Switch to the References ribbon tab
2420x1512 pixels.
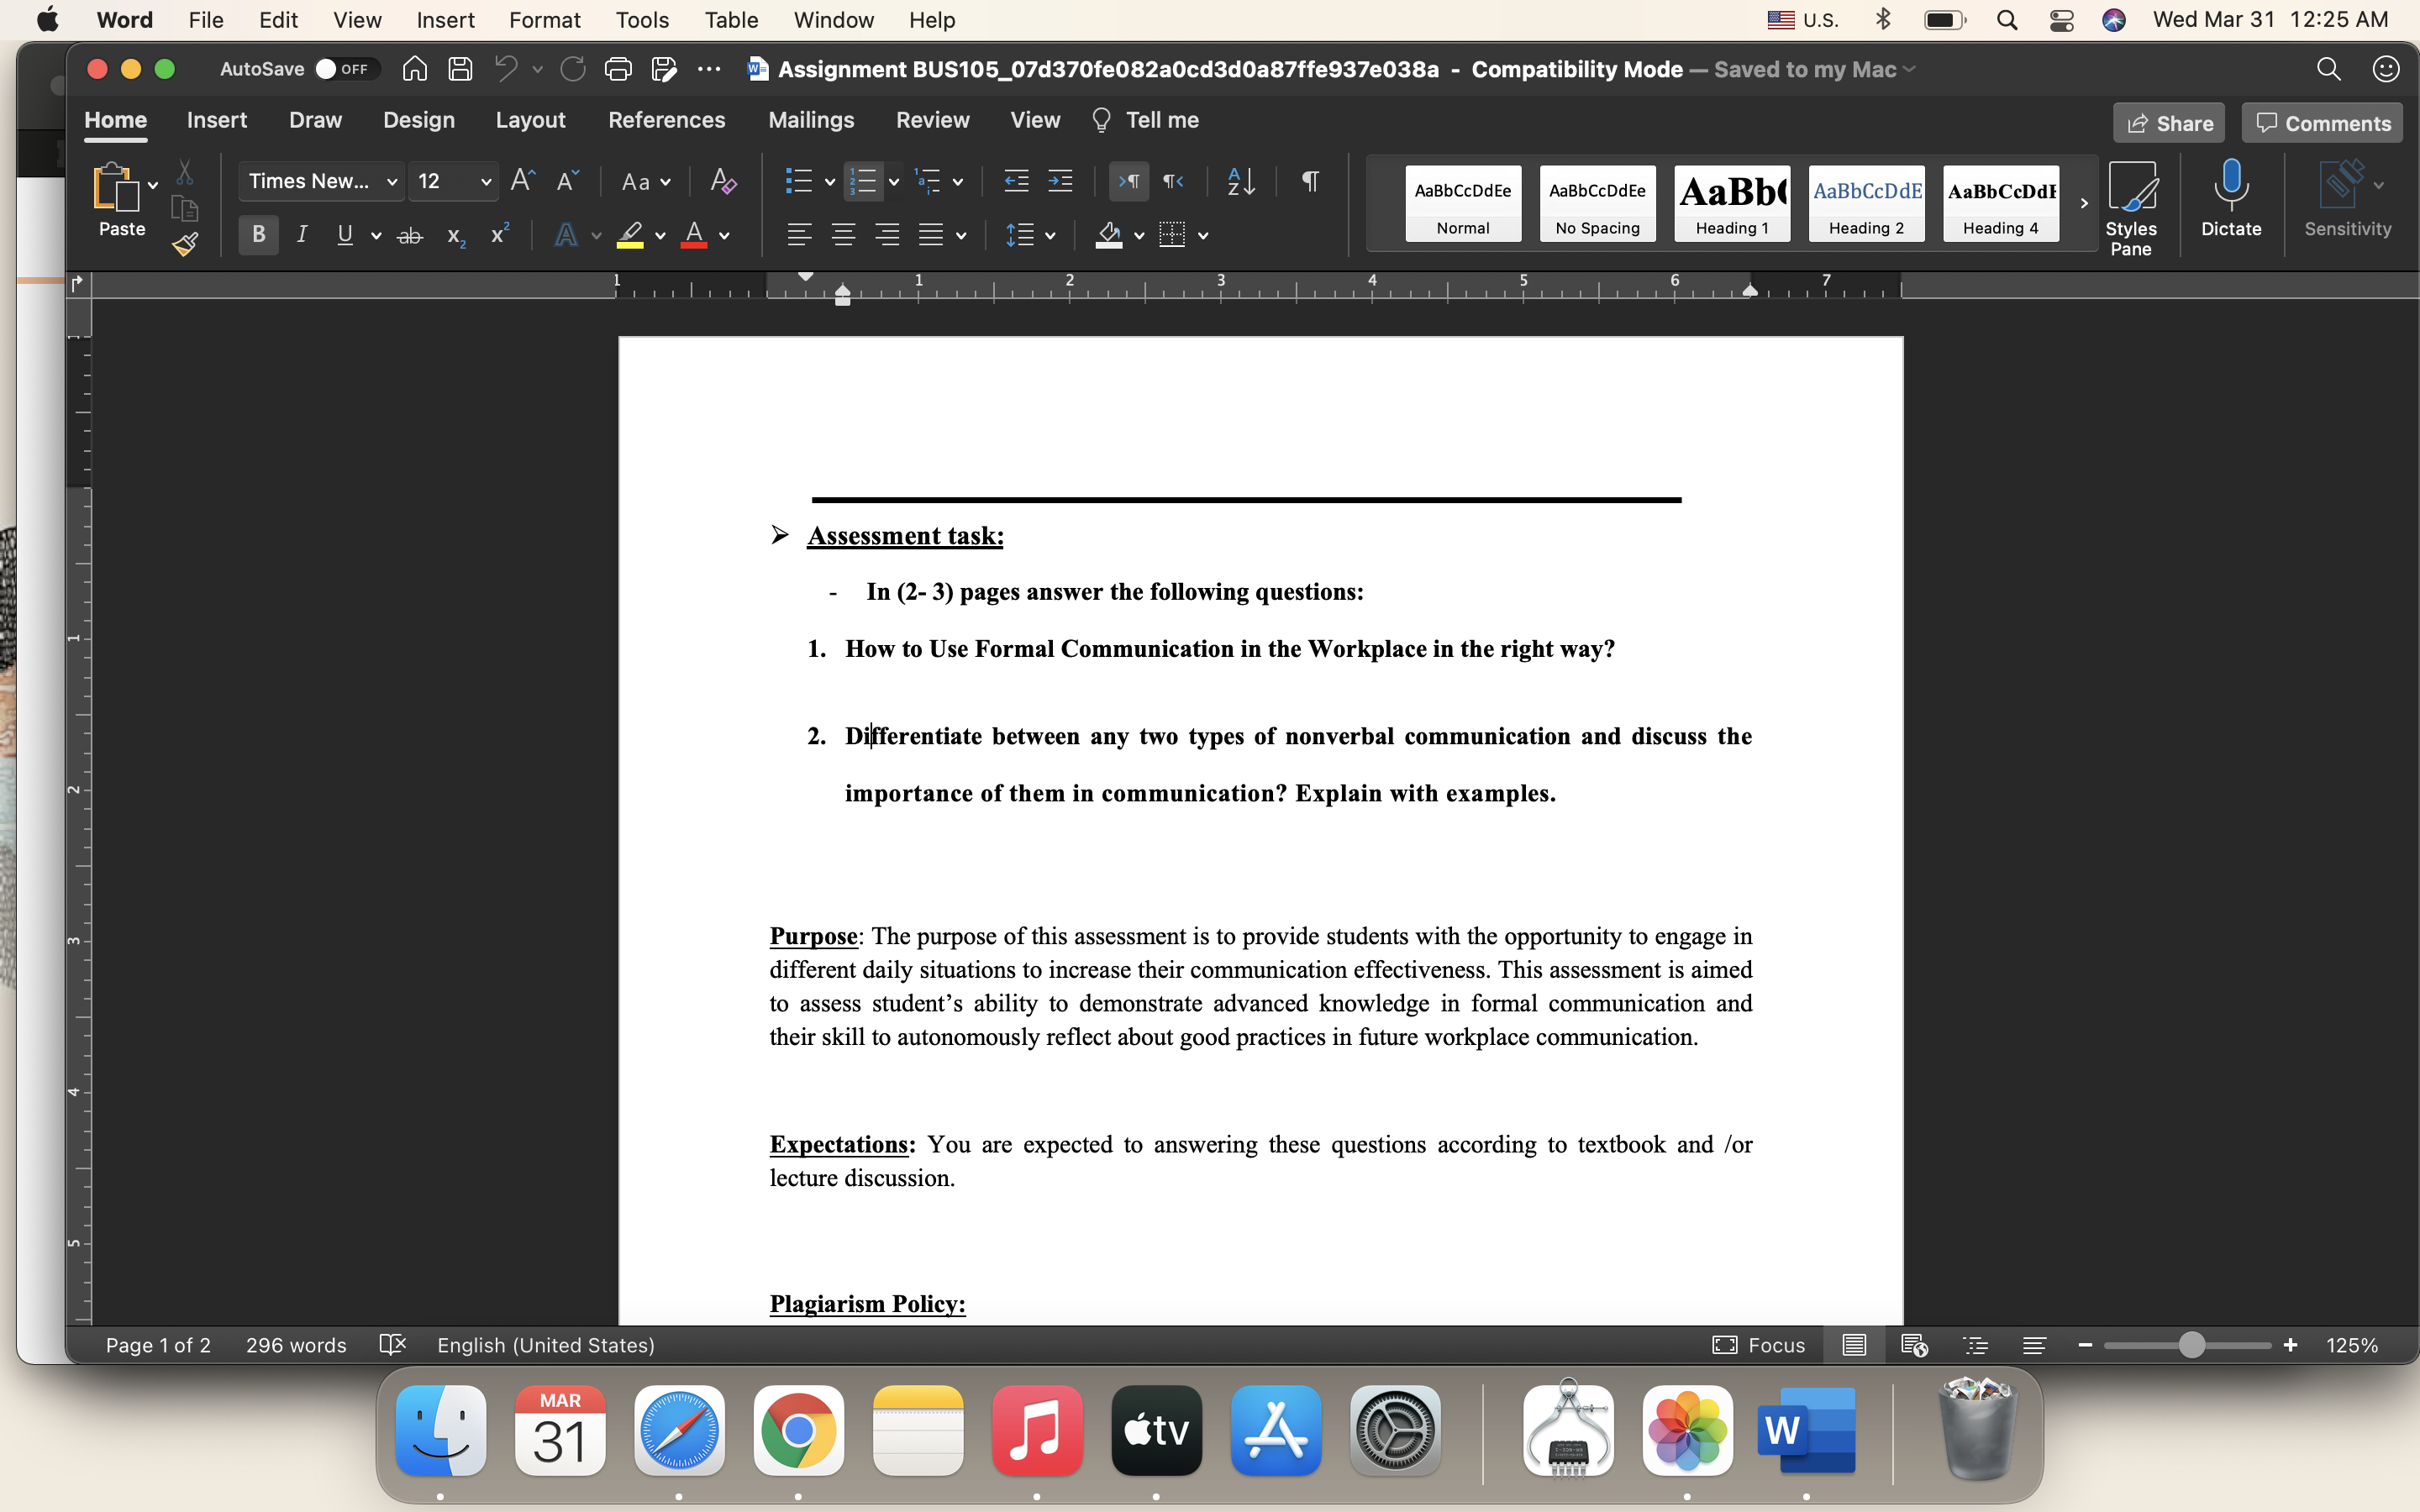[x=667, y=119]
